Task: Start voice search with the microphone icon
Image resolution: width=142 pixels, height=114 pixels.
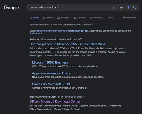Action: 128,7
